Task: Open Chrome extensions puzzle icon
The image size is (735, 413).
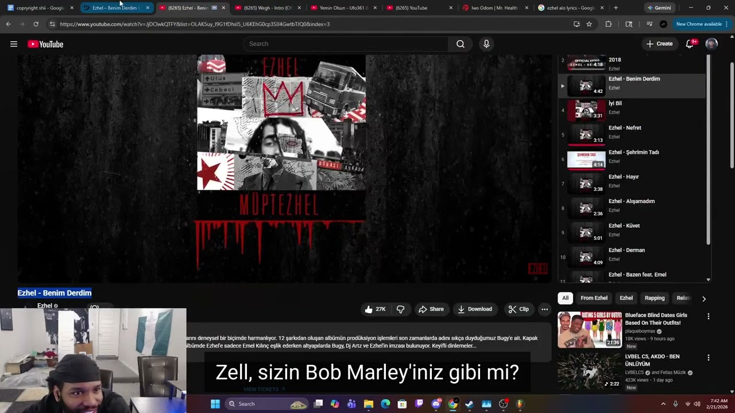Action: [609, 24]
